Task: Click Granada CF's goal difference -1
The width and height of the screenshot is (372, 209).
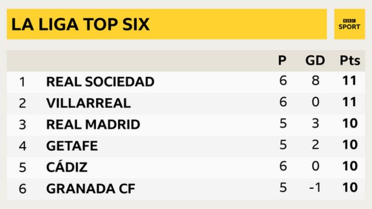Action: (315, 188)
